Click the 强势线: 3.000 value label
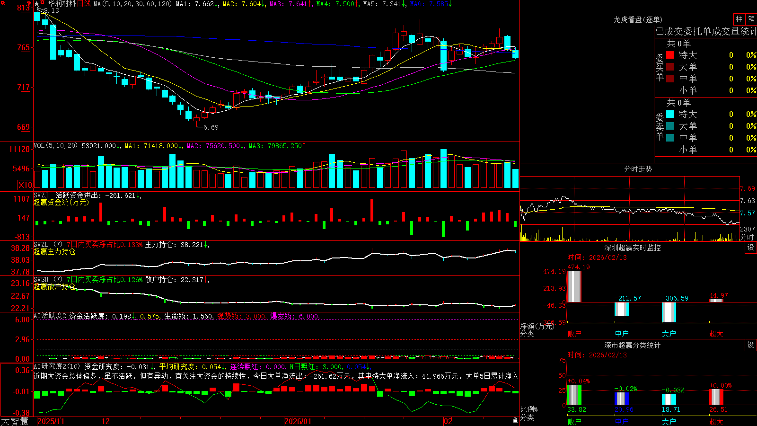757x426 pixels. click(x=241, y=316)
